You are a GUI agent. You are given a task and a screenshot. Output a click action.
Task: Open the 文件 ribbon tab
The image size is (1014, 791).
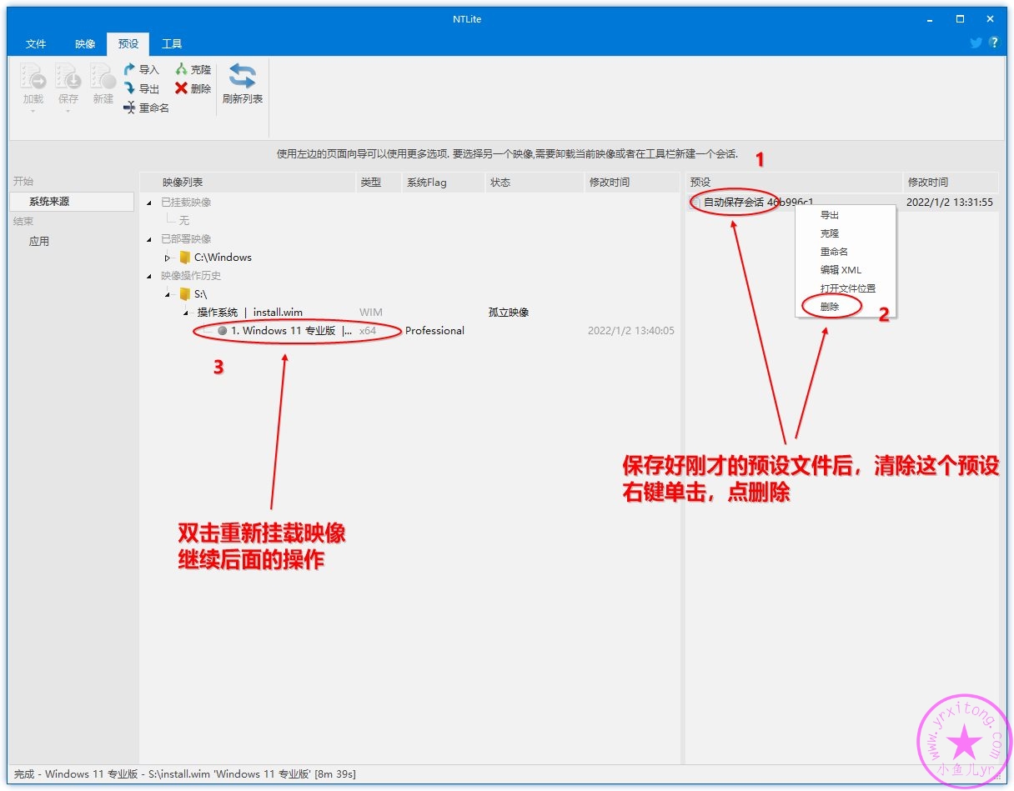36,44
